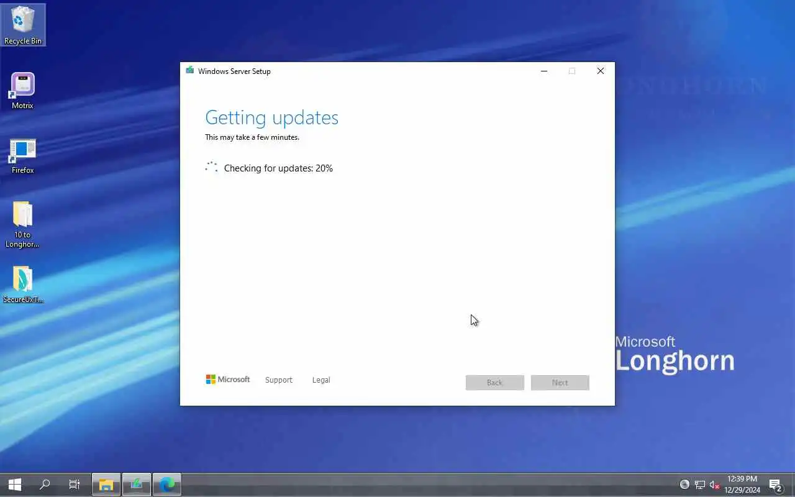795x497 pixels.
Task: Open the Legal link
Action: [x=321, y=380]
